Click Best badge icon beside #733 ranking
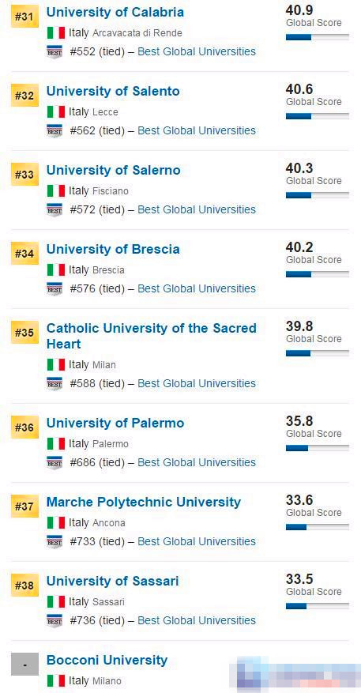361x693 pixels. coord(55,542)
